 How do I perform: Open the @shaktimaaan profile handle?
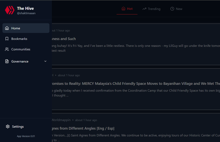[x=26, y=13]
